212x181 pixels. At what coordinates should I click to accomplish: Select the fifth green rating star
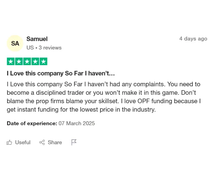coord(43,62)
